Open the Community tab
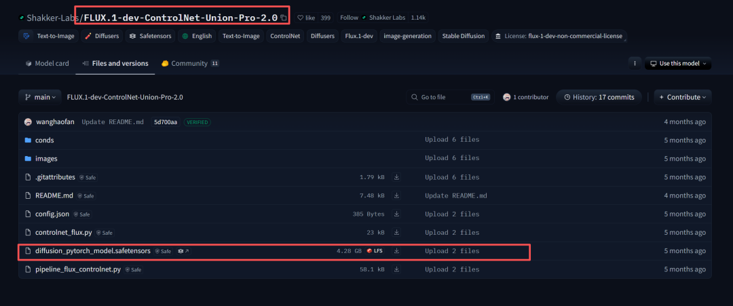733x306 pixels. tap(190, 64)
